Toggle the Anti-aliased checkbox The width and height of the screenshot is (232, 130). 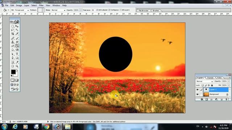pos(97,10)
